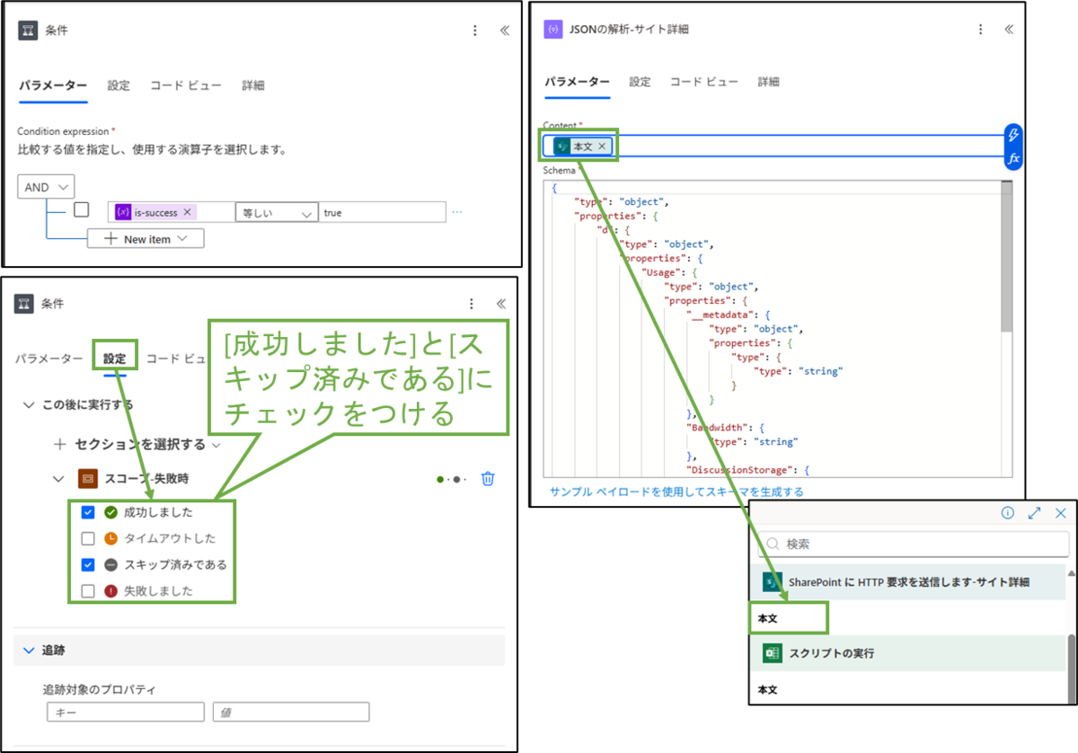This screenshot has height=753, width=1078.
Task: Click サンプル ペイロードを使用してスキーマを生成する link
Action: [x=676, y=492]
